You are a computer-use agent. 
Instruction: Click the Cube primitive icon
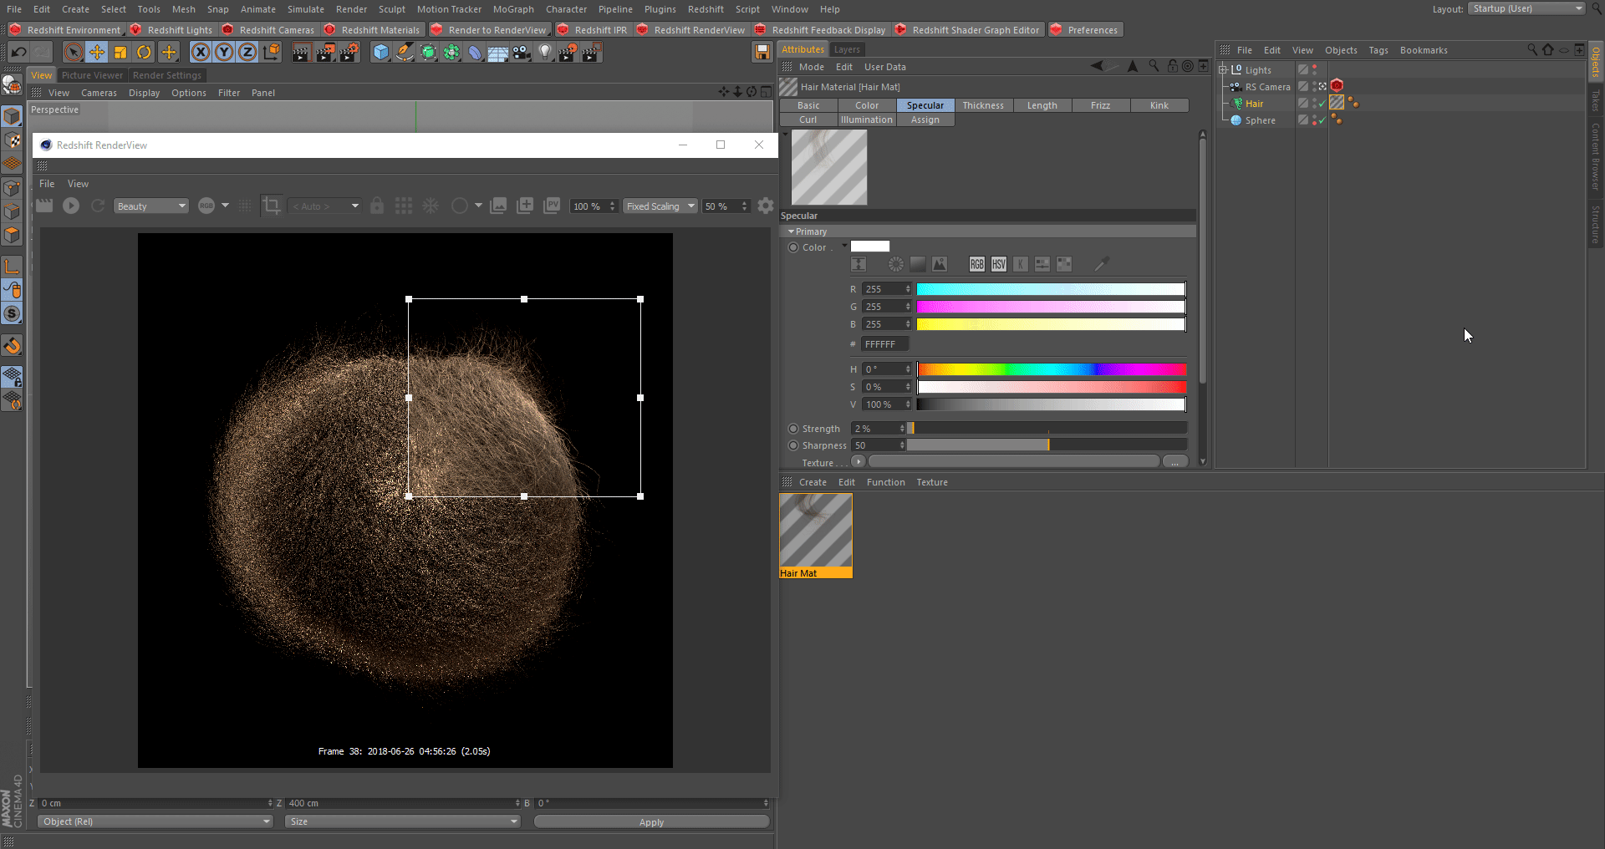coord(381,53)
